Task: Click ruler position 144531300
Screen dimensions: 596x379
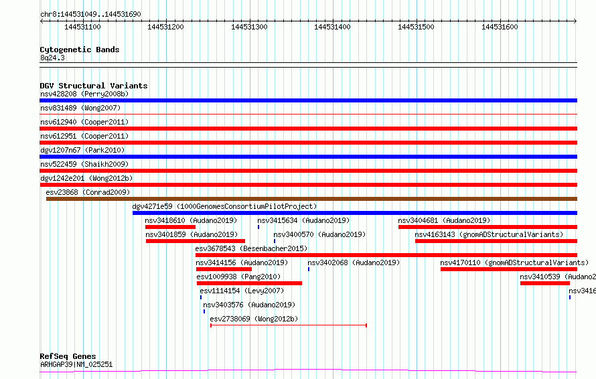Action: 249,27
